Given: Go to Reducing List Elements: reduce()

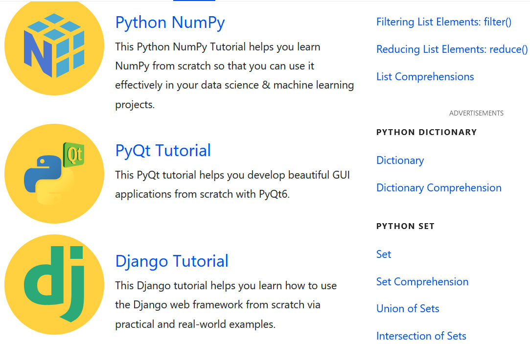Looking at the screenshot, I should (x=452, y=49).
